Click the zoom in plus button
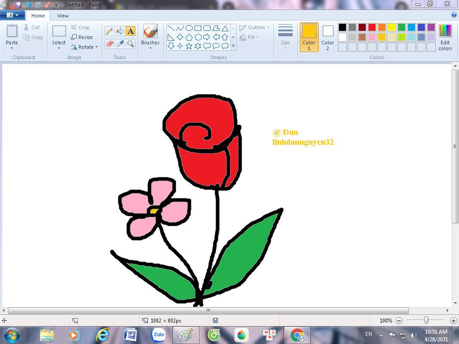 pyautogui.click(x=454, y=321)
